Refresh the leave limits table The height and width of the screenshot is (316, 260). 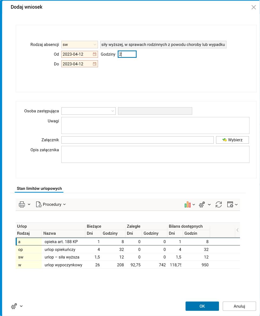click(x=218, y=204)
